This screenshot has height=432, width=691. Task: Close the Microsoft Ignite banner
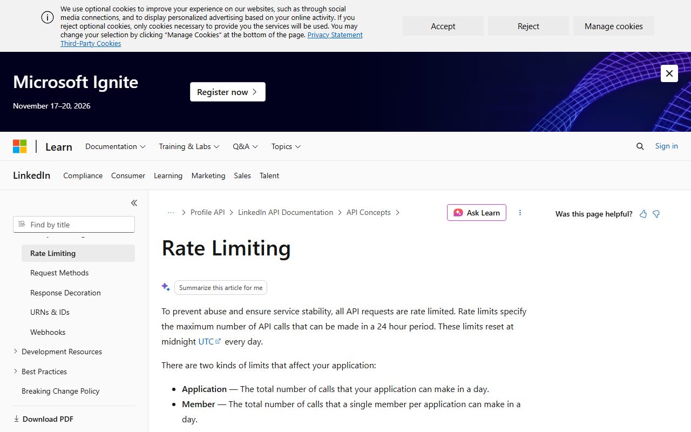669,73
